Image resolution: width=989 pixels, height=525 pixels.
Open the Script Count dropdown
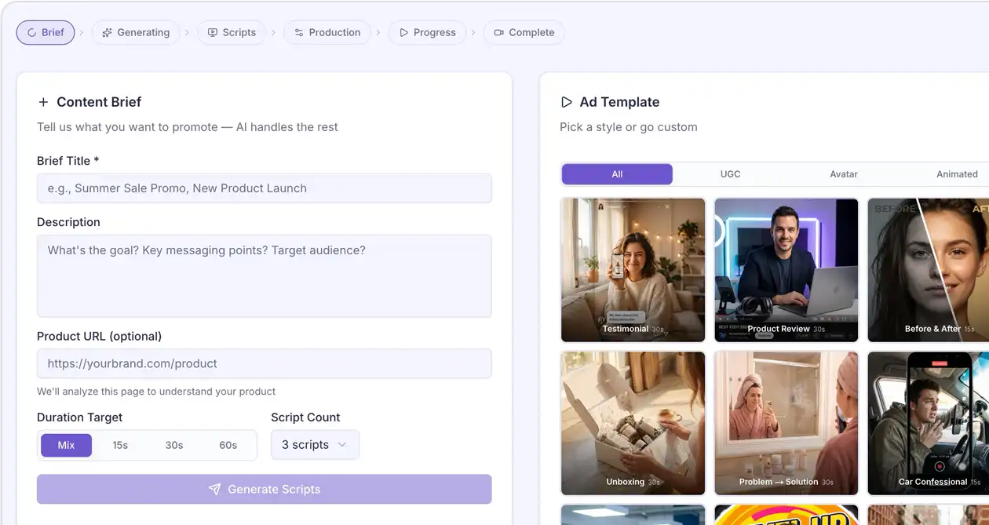click(x=315, y=445)
